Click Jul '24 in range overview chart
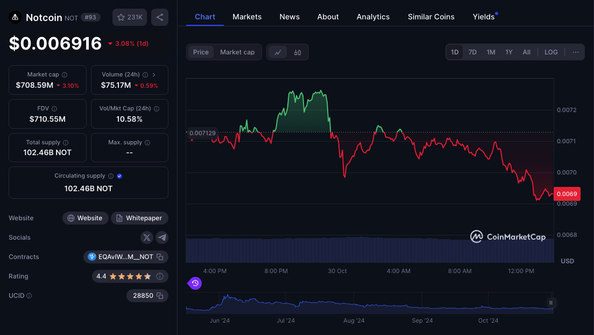This screenshot has width=594, height=335. click(286, 320)
